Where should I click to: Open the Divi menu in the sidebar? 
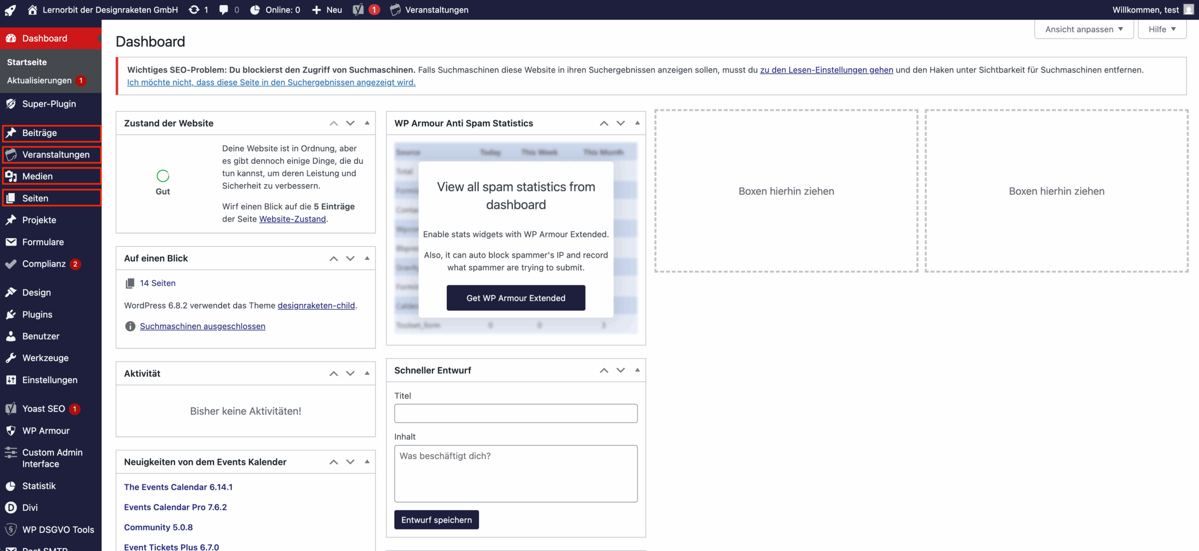point(30,507)
